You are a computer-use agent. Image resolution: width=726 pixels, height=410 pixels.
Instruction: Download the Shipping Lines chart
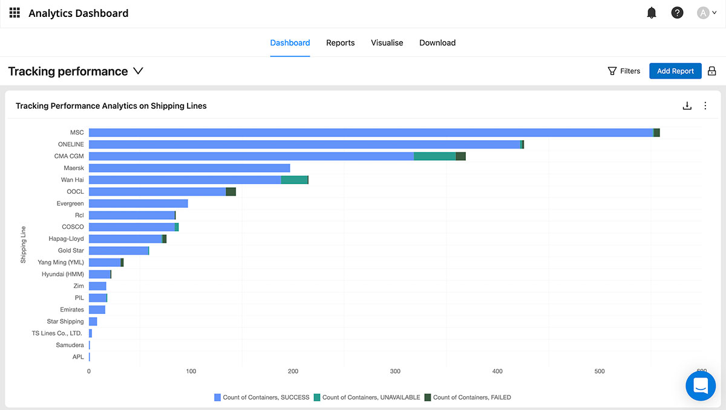point(687,106)
